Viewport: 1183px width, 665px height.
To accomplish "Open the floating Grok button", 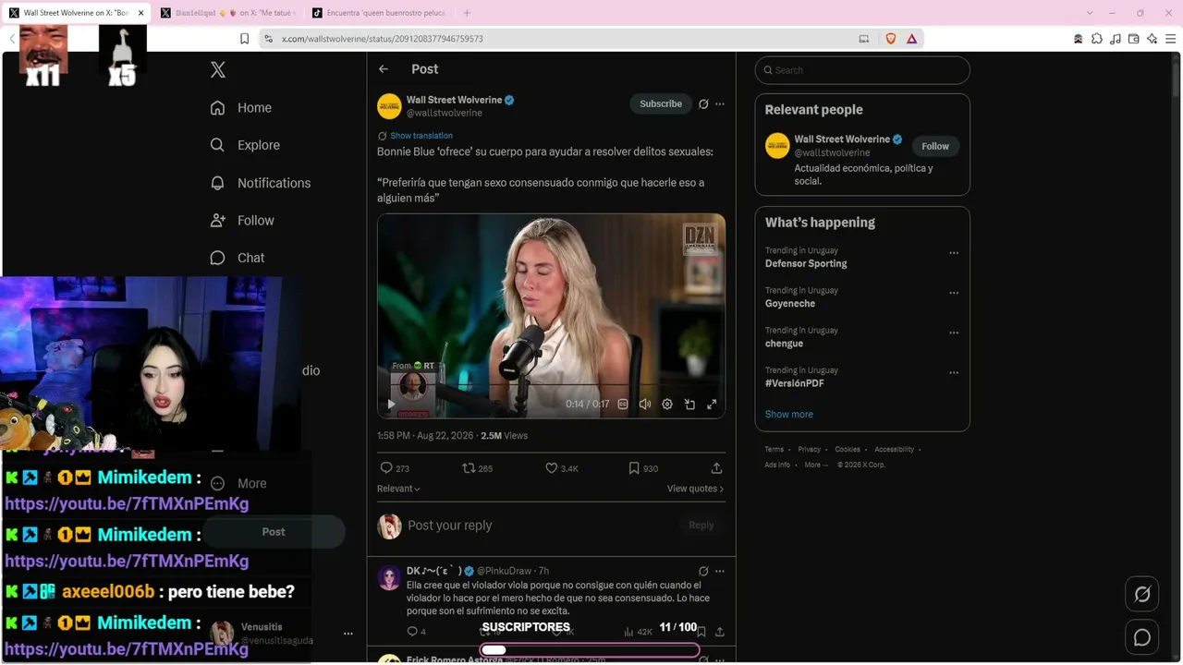I will (1142, 595).
